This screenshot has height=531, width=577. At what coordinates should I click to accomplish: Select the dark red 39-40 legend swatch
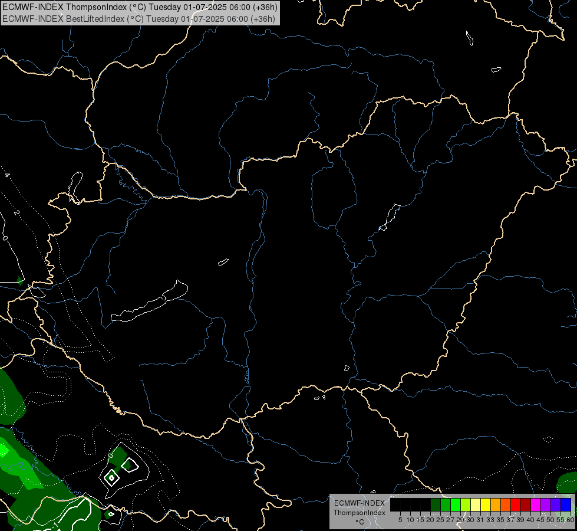point(526,504)
